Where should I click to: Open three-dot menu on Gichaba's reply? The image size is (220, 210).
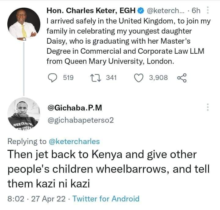pyautogui.click(x=208, y=107)
